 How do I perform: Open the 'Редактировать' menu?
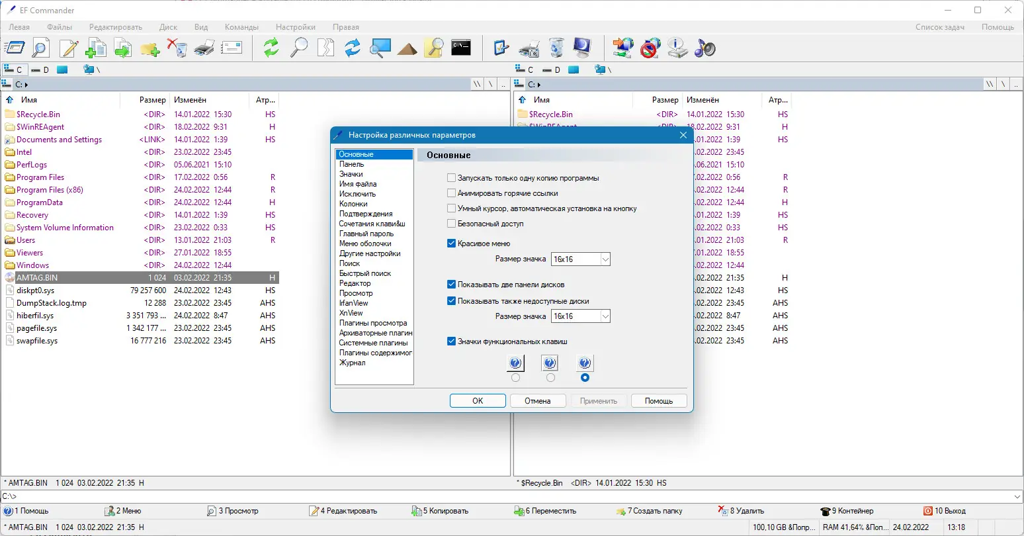tap(116, 27)
